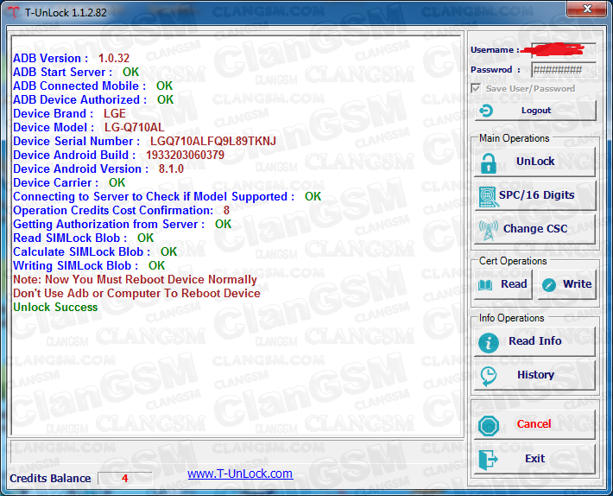Click the T-UnLock title bar logo icon
This screenshot has height=496, width=613.
13,12
